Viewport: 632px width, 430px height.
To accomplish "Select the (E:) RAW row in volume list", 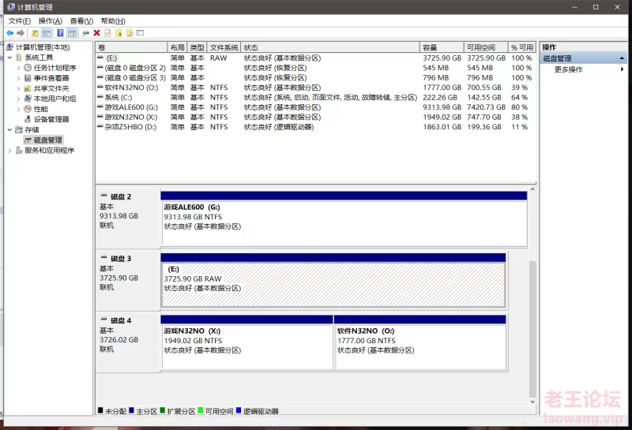I will click(316, 58).
